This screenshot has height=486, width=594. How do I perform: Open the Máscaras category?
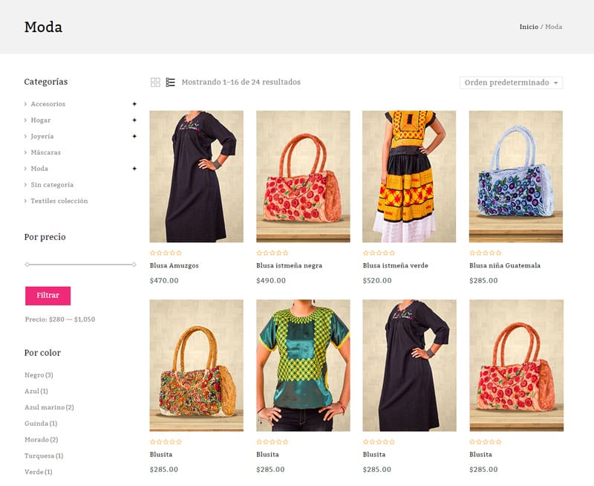point(45,152)
